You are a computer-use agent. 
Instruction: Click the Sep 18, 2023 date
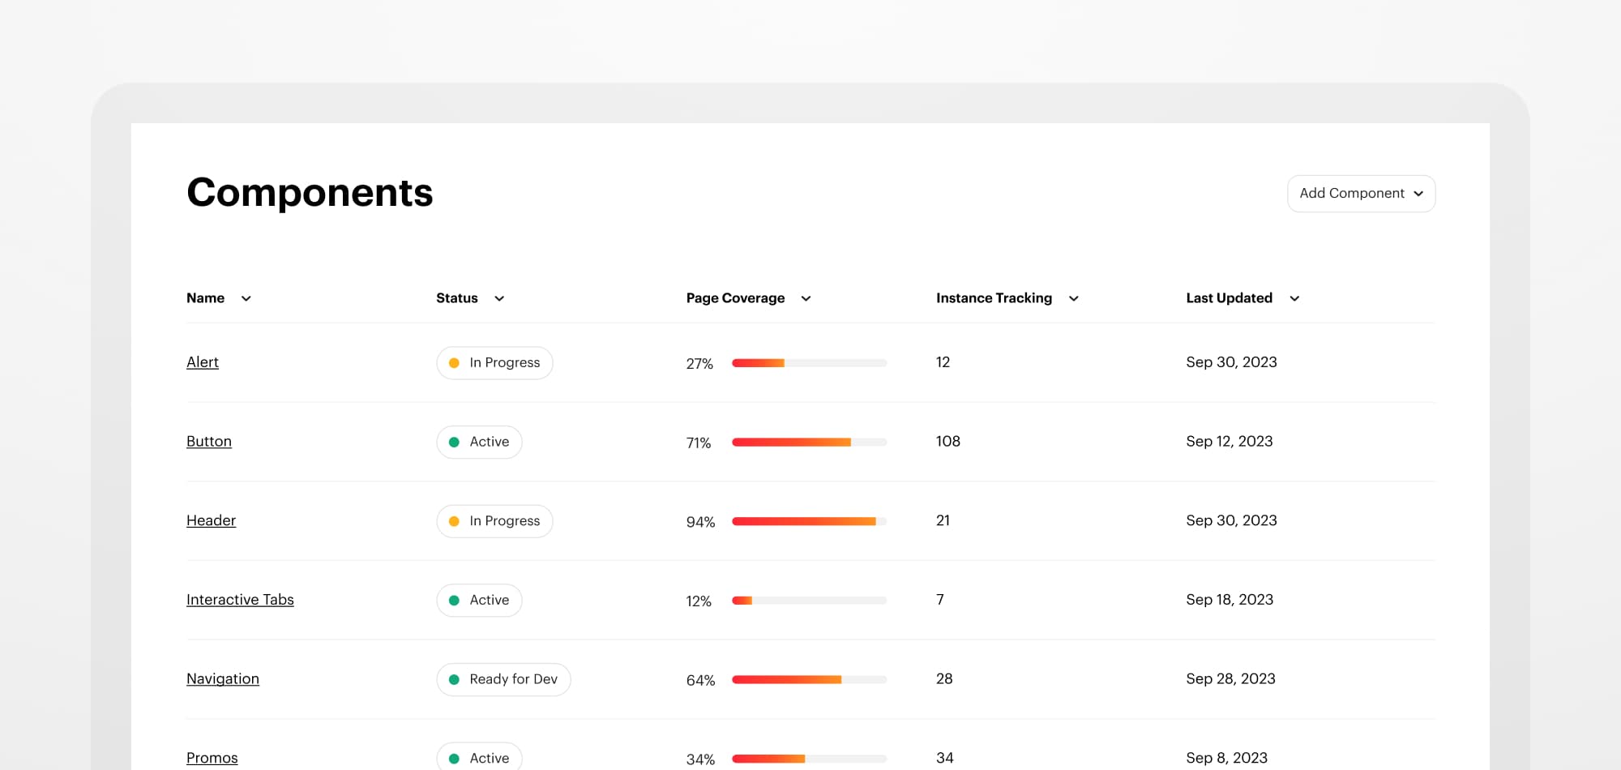(1230, 600)
